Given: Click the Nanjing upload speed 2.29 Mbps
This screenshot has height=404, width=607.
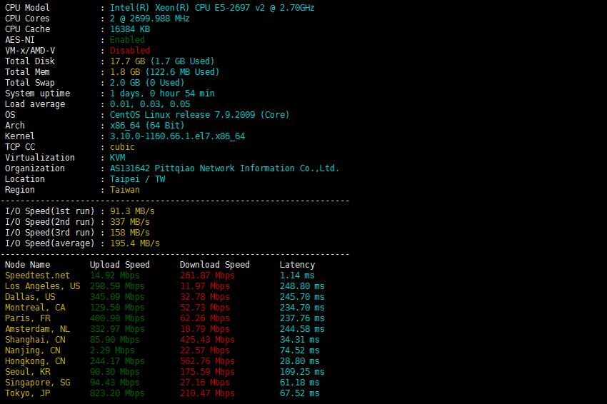Looking at the screenshot, I should [x=112, y=350].
